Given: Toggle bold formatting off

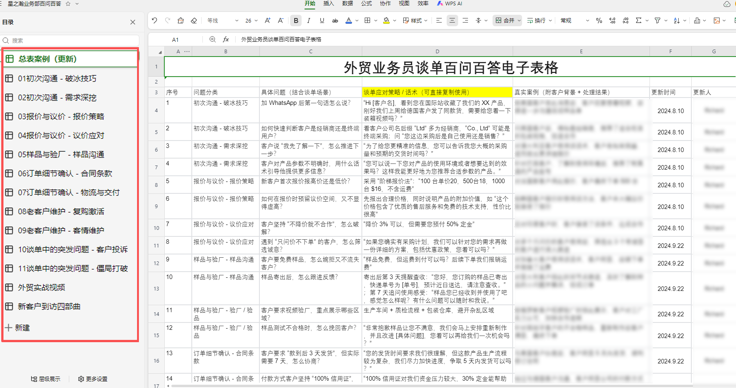Looking at the screenshot, I should tap(295, 20).
